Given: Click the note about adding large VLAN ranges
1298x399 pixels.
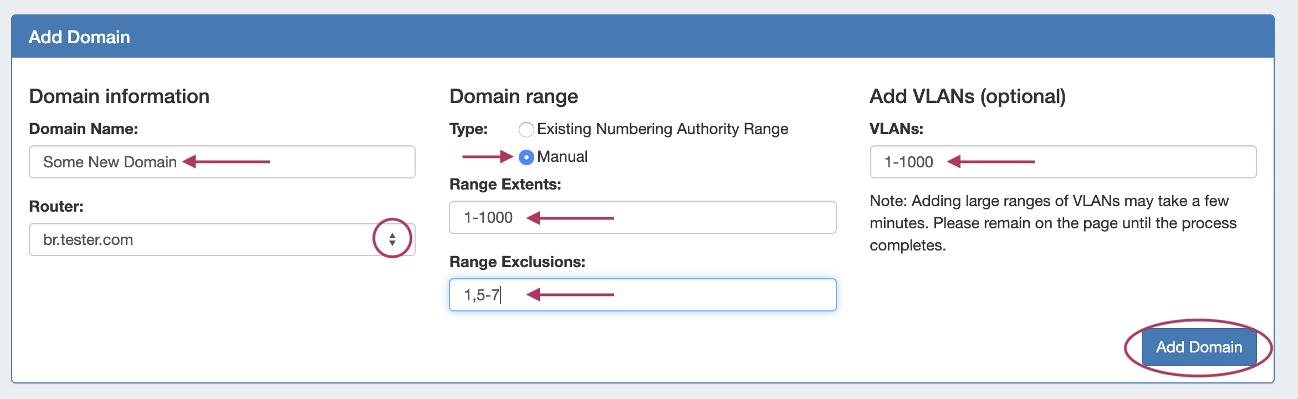Looking at the screenshot, I should tap(1052, 223).
